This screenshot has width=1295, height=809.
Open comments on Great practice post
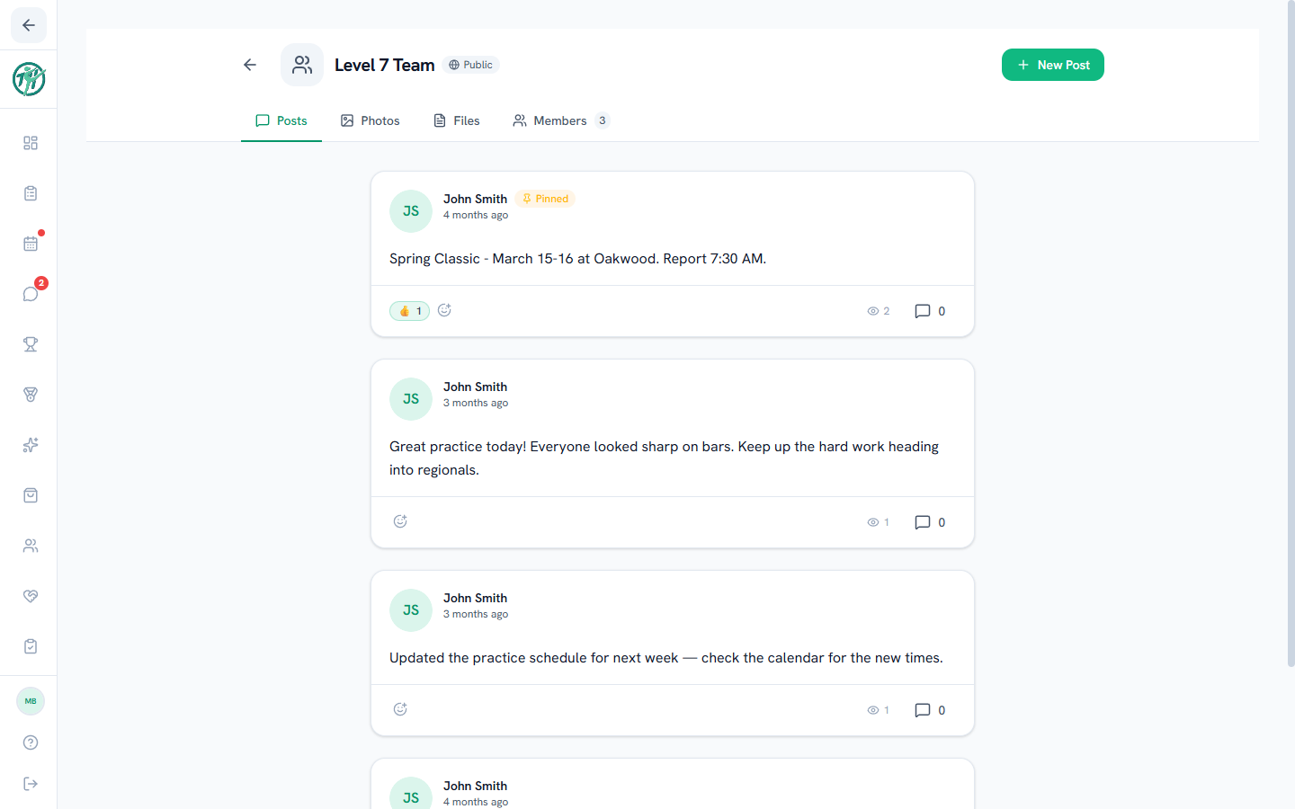pyautogui.click(x=930, y=522)
